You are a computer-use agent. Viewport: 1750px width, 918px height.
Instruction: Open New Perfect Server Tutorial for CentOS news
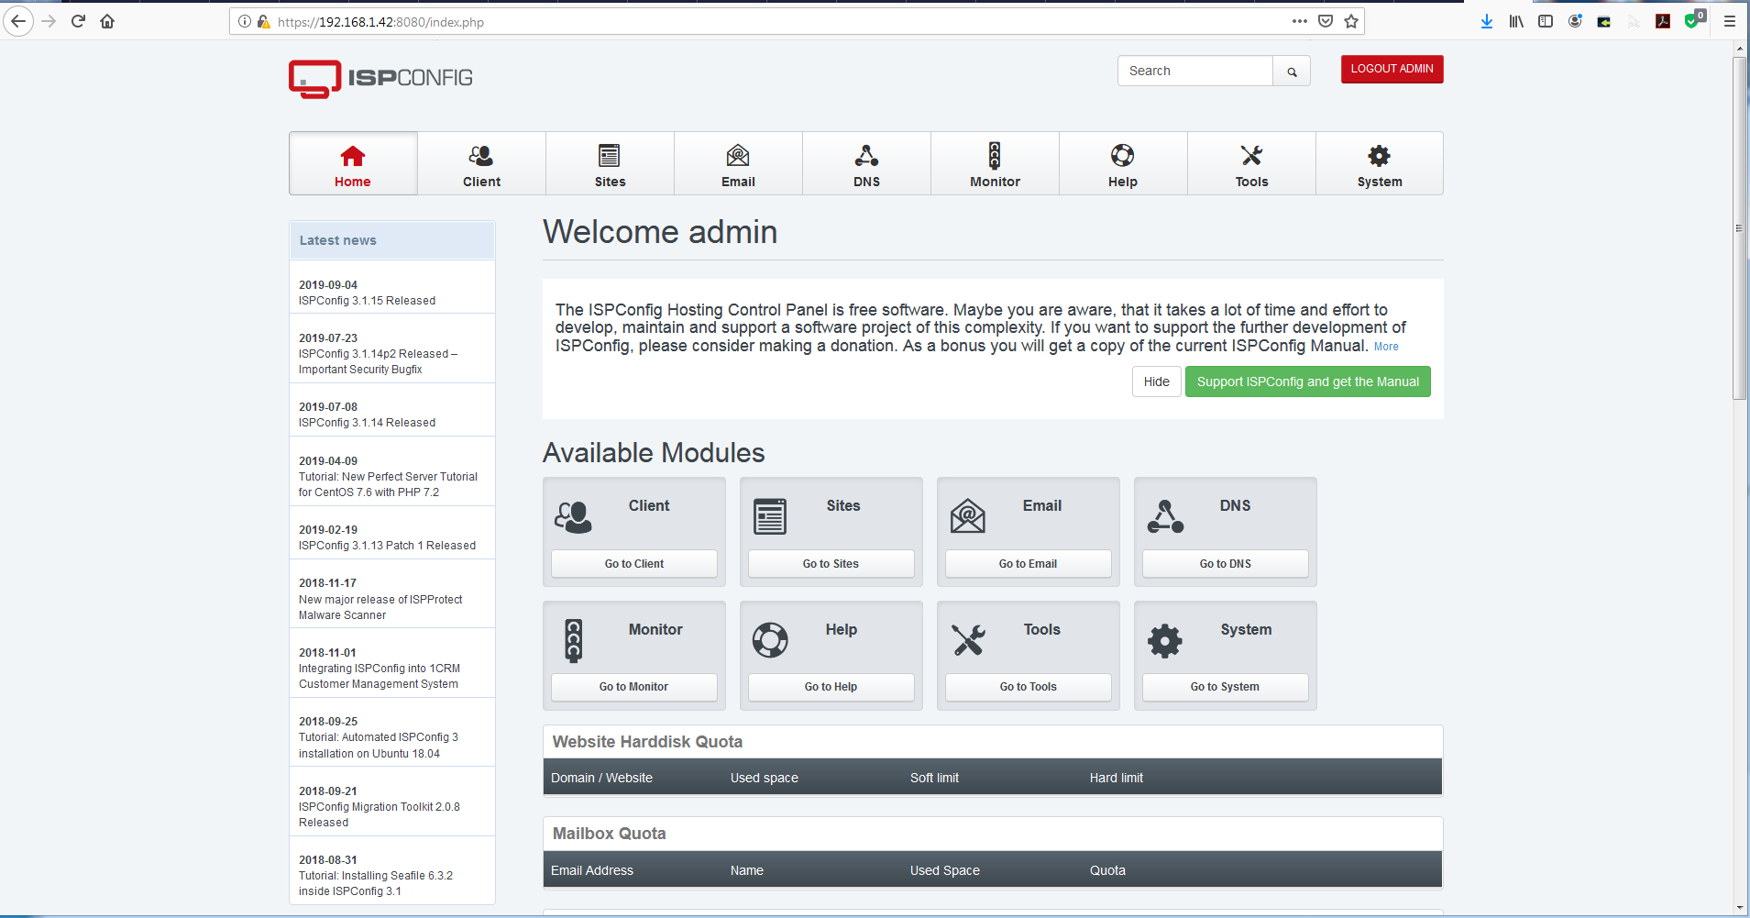[388, 484]
